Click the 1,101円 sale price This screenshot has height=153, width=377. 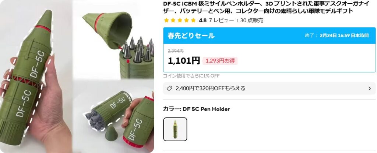click(184, 61)
